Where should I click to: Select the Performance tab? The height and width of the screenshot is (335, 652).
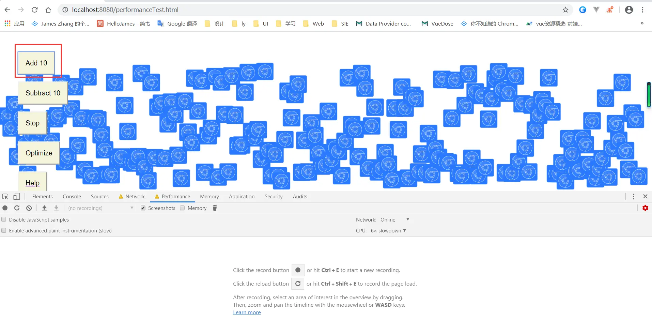coord(172,197)
